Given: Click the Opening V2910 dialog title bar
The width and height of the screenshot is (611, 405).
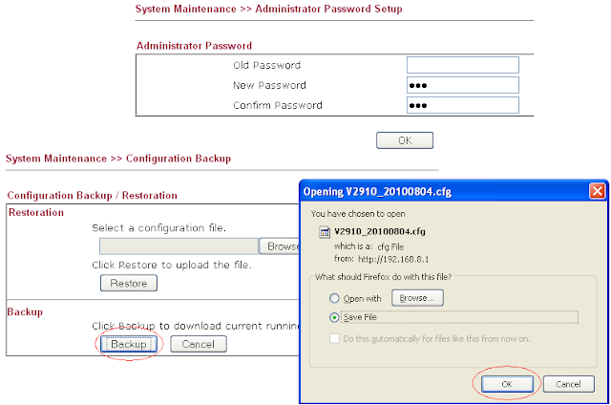Looking at the screenshot, I should (444, 191).
